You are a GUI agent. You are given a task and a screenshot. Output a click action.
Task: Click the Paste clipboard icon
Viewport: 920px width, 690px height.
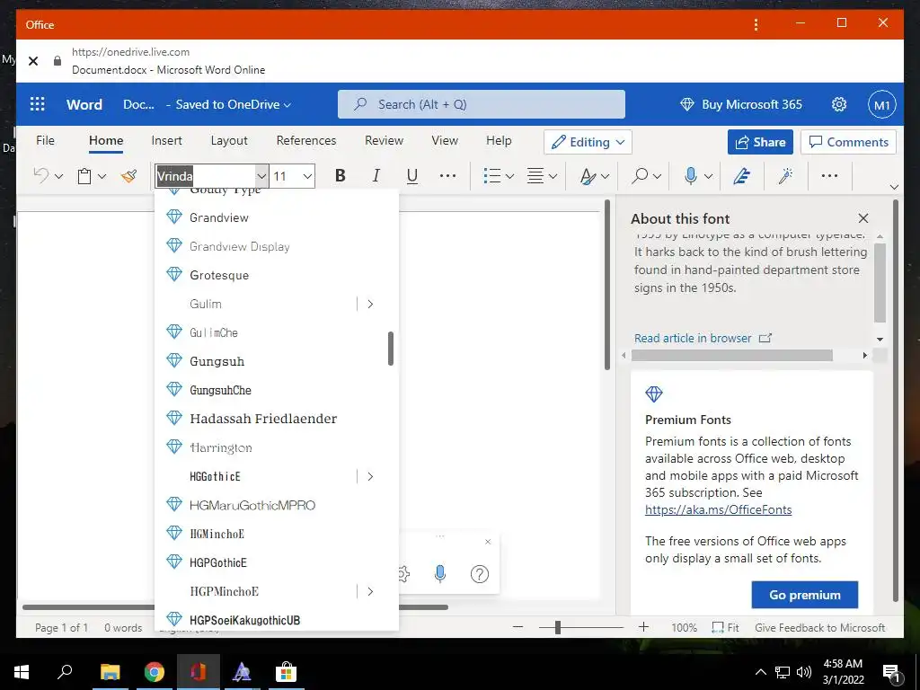pyautogui.click(x=84, y=176)
